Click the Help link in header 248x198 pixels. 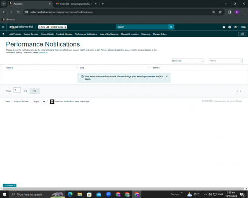(243, 27)
